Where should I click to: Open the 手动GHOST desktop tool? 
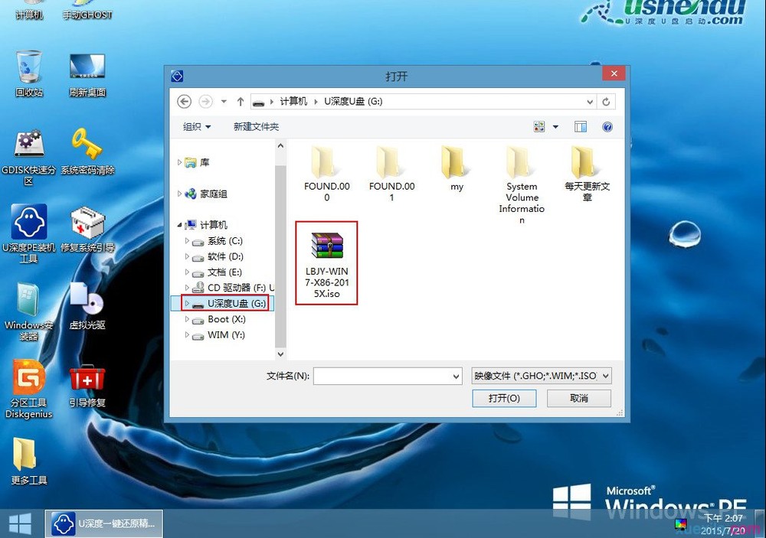pyautogui.click(x=87, y=11)
